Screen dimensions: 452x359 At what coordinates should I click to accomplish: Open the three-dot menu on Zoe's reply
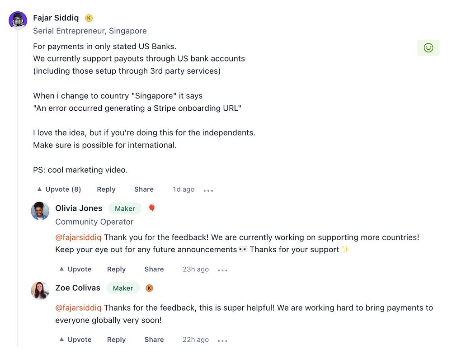tap(222, 340)
